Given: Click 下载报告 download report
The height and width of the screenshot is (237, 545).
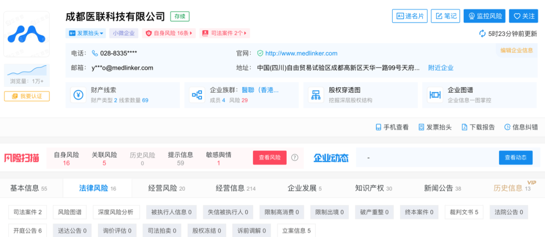Looking at the screenshot, I should click(478, 127).
